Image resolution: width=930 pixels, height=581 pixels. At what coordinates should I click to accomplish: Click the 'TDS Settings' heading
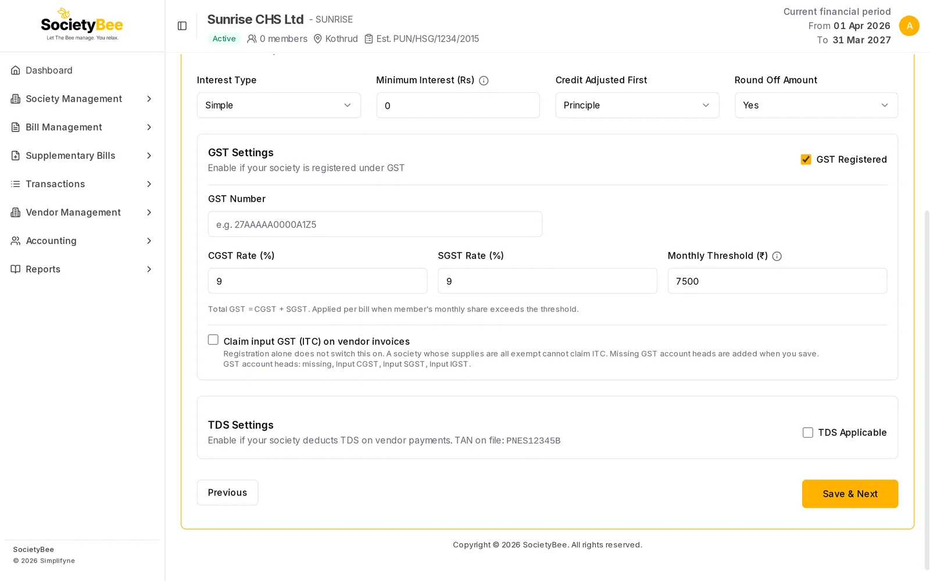tap(241, 425)
